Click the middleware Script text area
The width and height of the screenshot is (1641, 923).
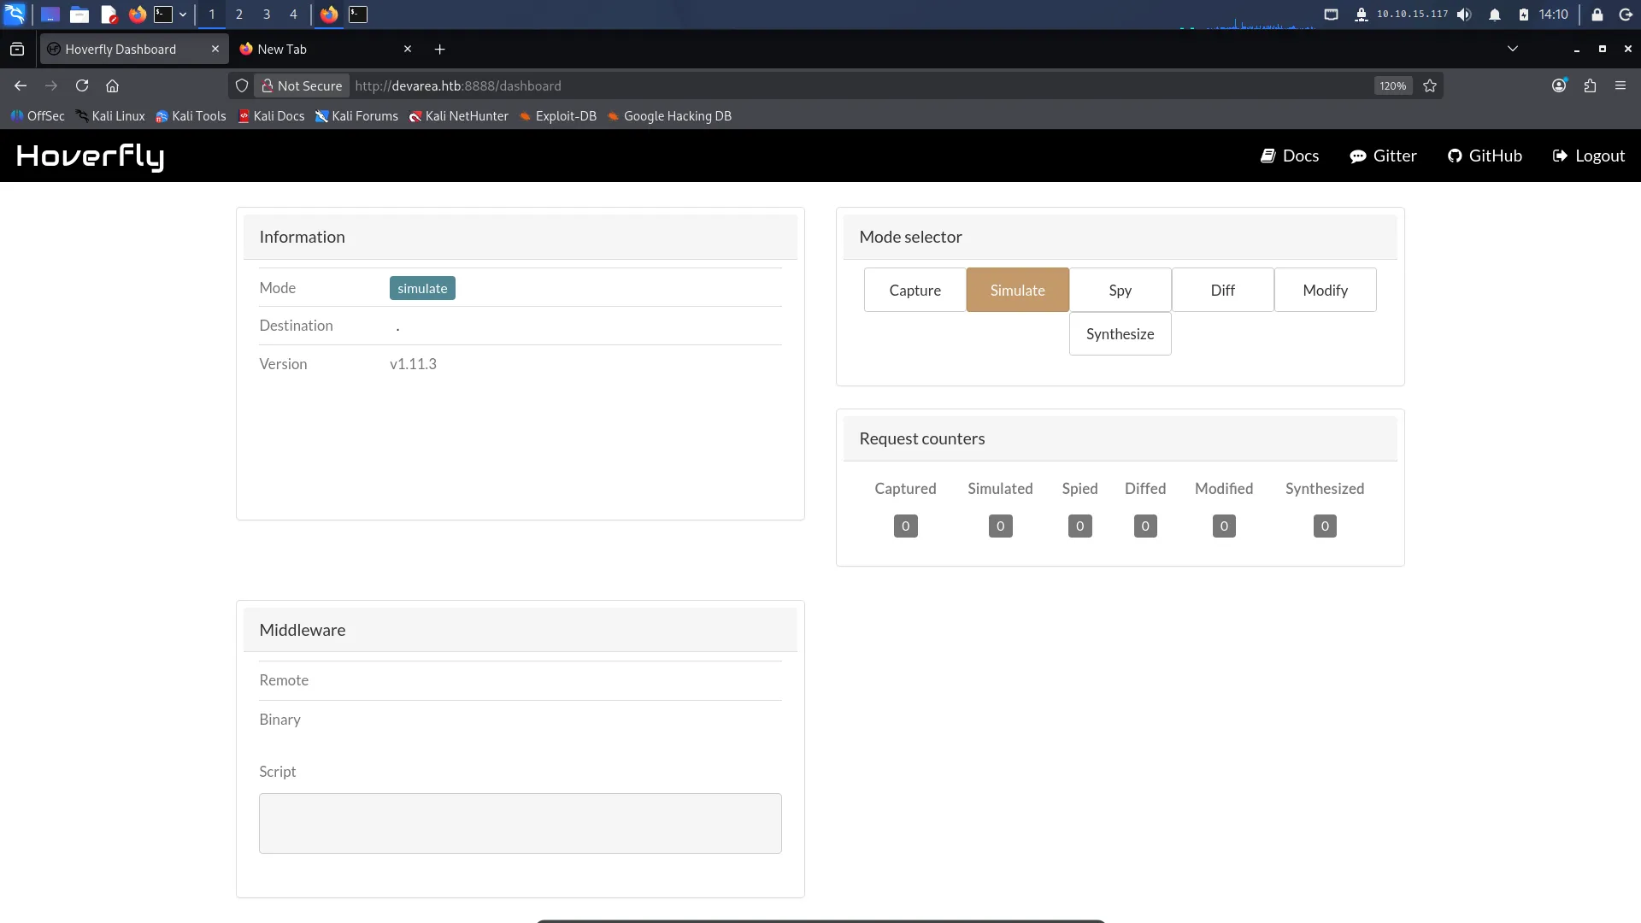[x=520, y=823]
